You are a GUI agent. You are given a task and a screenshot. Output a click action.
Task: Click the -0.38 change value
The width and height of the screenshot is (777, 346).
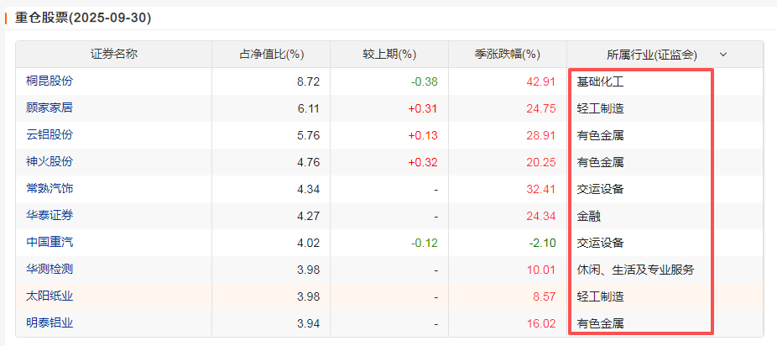coord(425,81)
